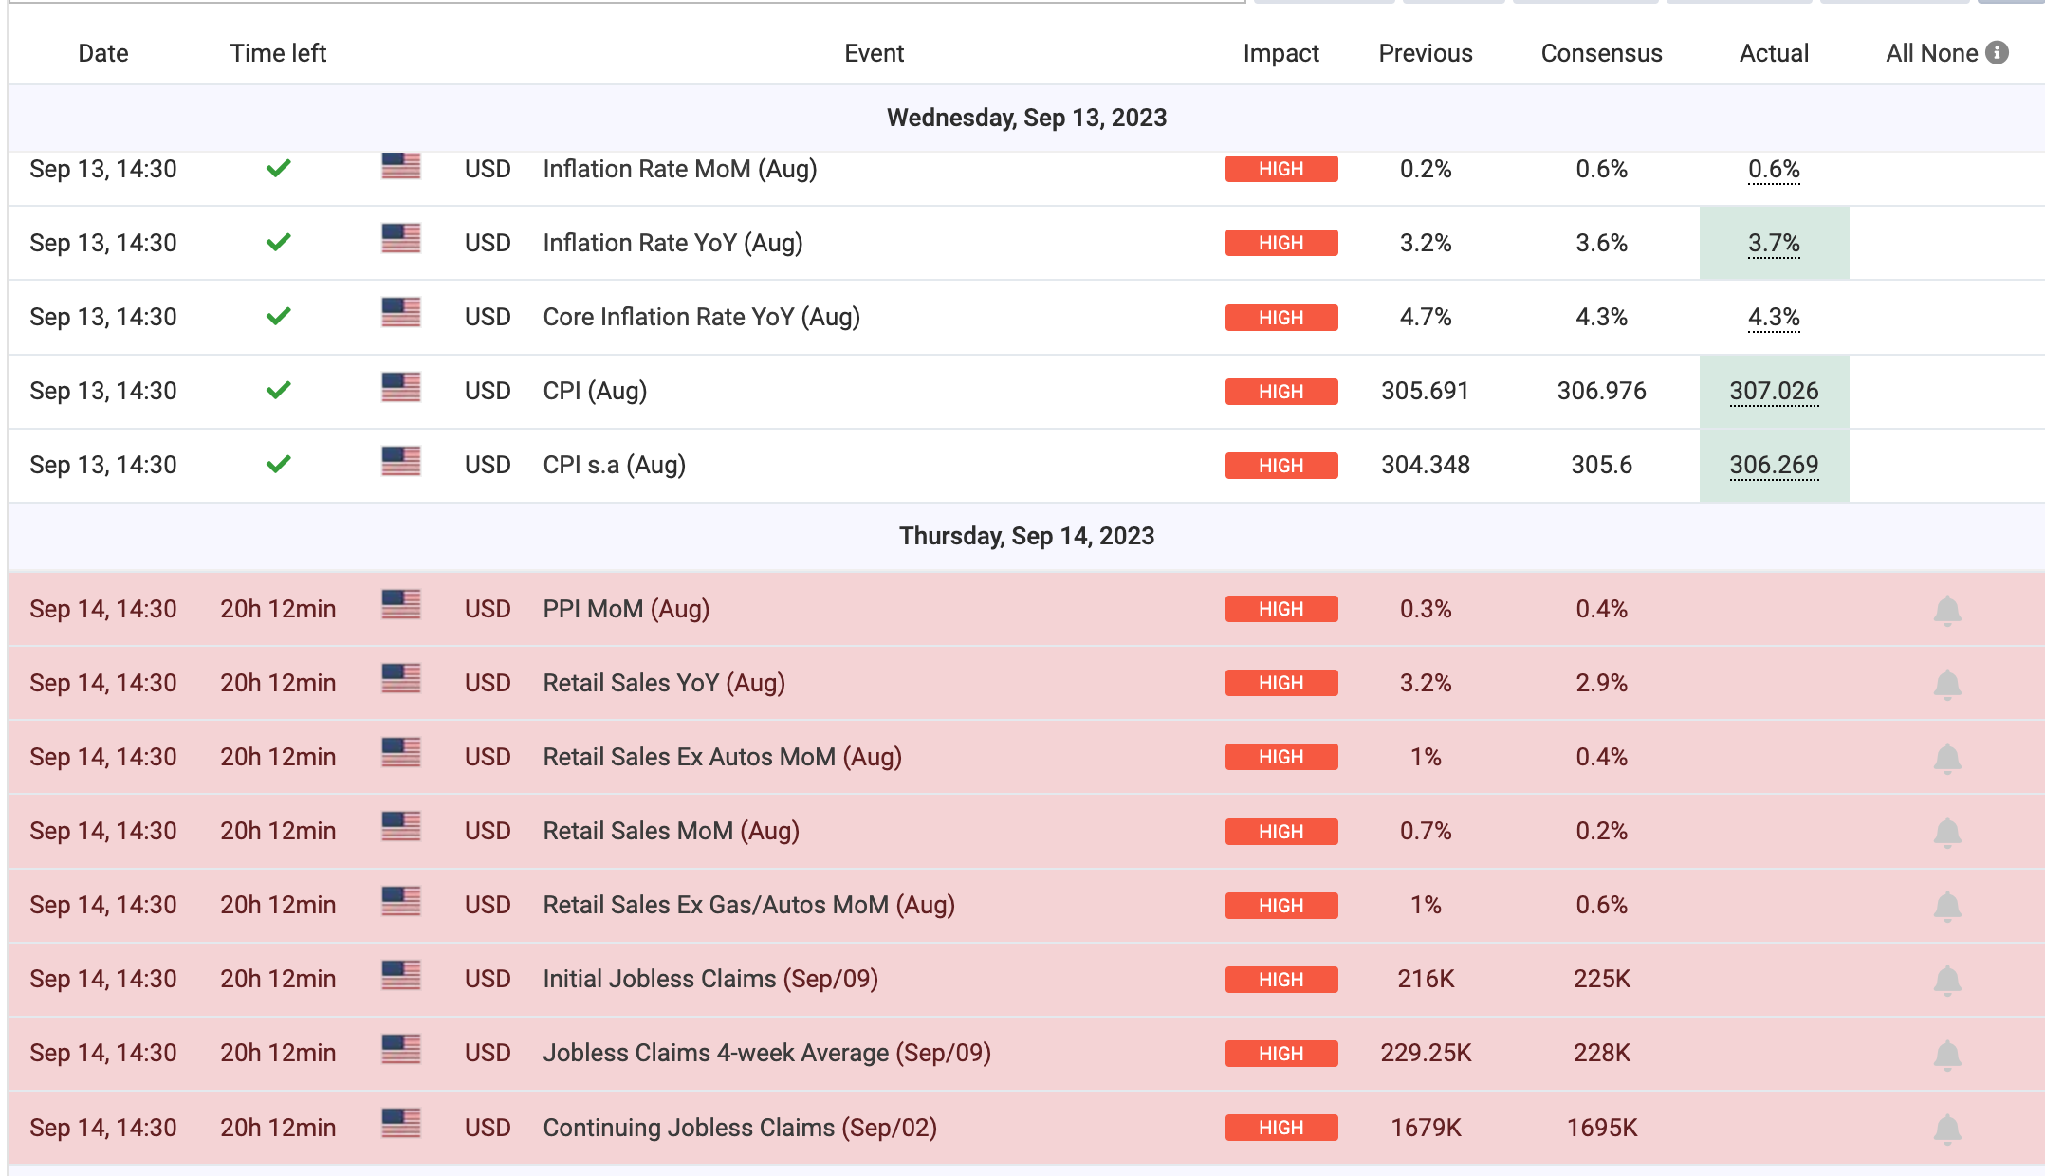
Task: Click the Impact column header
Action: [x=1281, y=53]
